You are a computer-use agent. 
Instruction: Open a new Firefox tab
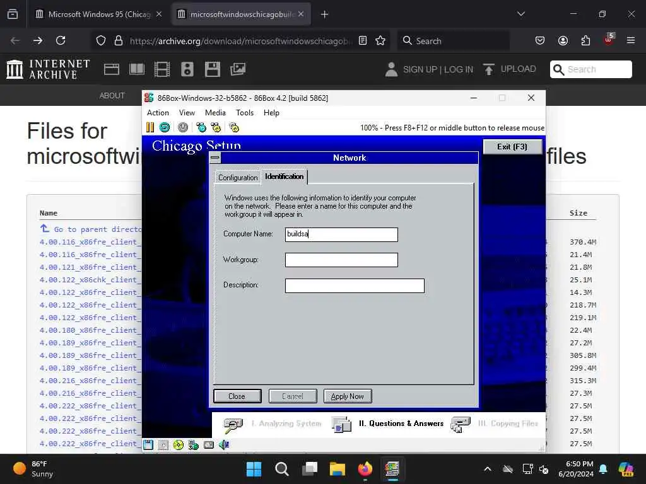(325, 14)
